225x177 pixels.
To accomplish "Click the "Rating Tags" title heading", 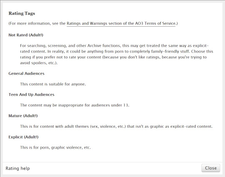I will (22, 13).
